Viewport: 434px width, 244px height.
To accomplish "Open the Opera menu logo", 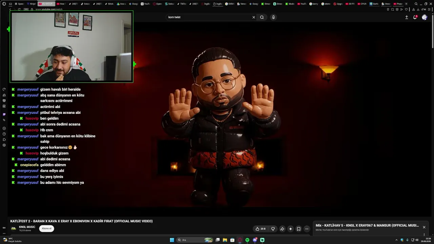I will [x=4, y=4].
